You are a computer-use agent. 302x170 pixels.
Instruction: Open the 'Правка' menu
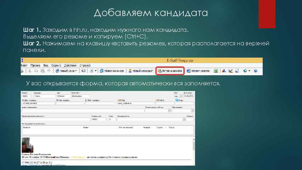[35, 65]
